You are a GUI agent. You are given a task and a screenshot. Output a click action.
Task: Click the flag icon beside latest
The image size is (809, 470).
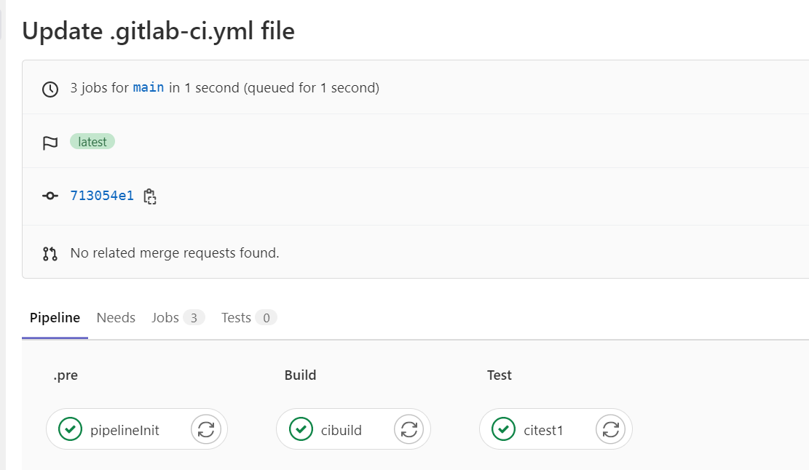click(x=50, y=143)
